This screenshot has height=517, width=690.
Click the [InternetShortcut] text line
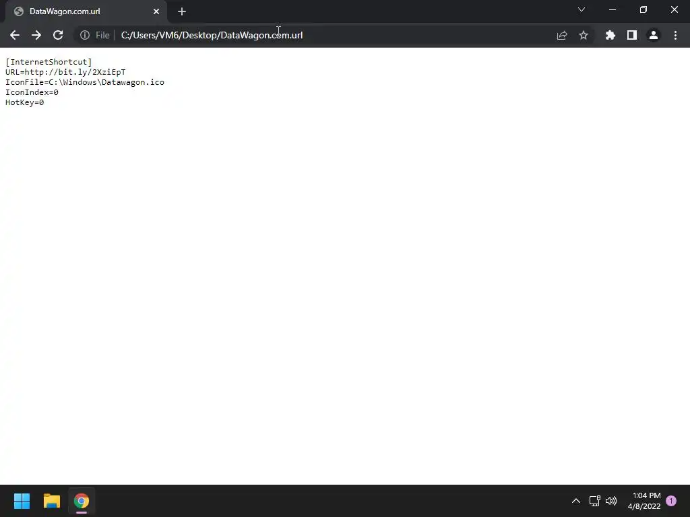49,62
